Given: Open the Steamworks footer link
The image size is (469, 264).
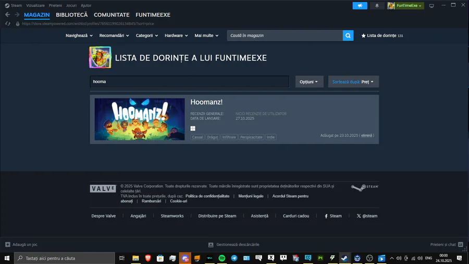Looking at the screenshot, I should click(172, 216).
